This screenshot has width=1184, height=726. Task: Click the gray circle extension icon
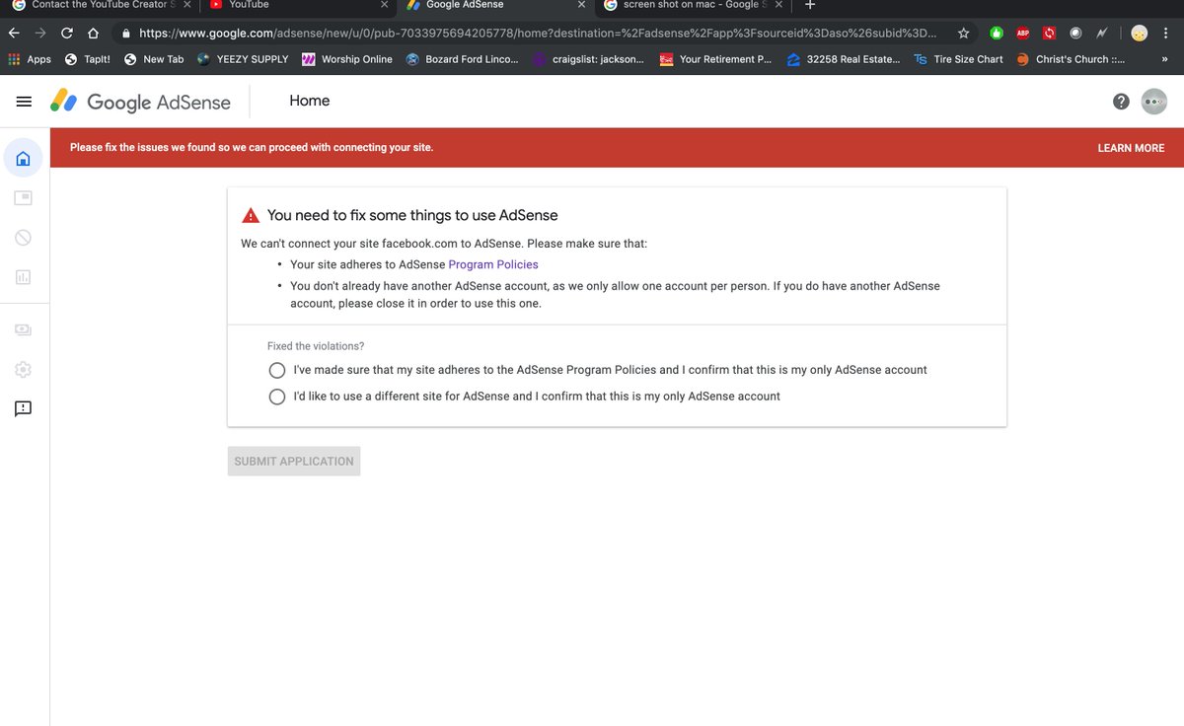tap(1075, 33)
